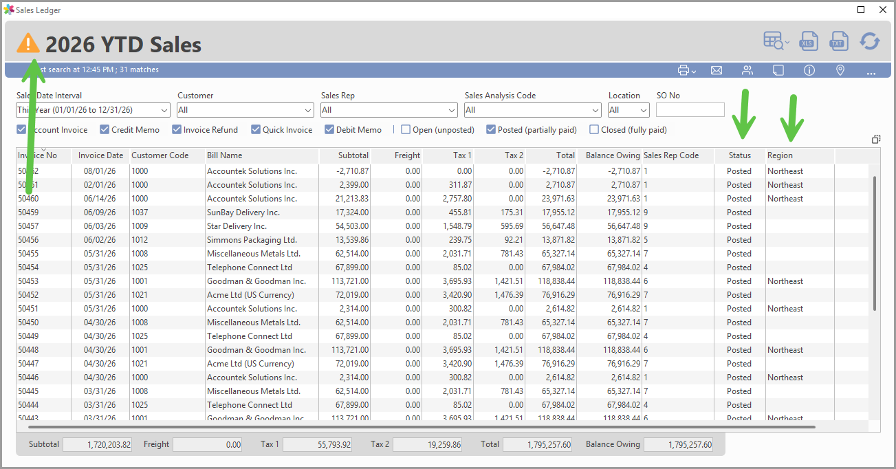Screen dimensions: 896x469
Task: Export the ledger to TXT file
Action: (x=838, y=41)
